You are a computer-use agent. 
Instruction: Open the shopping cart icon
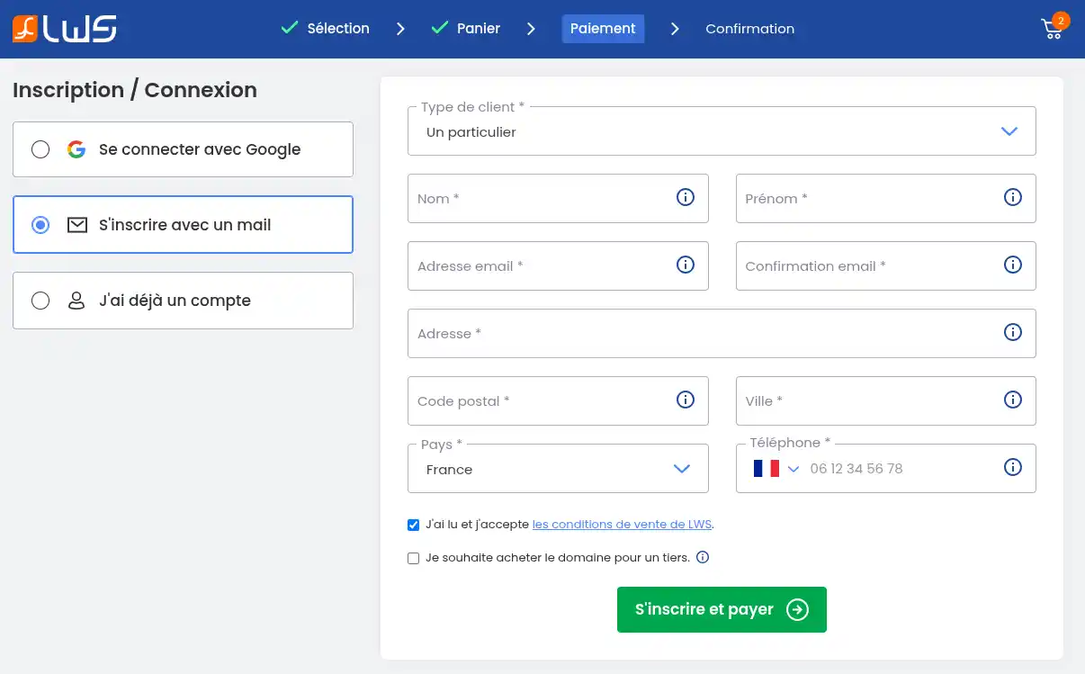[x=1052, y=29]
